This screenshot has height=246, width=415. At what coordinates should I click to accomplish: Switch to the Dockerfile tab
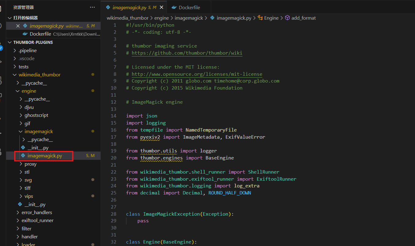click(x=189, y=7)
